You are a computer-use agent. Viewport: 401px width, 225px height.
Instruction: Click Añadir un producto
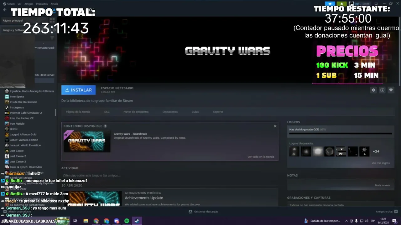[17, 212]
